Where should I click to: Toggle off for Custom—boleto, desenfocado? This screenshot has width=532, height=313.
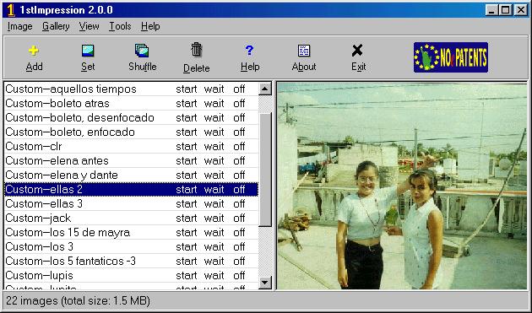tap(239, 117)
